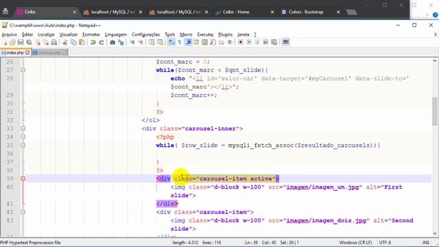The height and width of the screenshot is (247, 439).
Task: Open the Configurações menu
Action: [x=145, y=34]
